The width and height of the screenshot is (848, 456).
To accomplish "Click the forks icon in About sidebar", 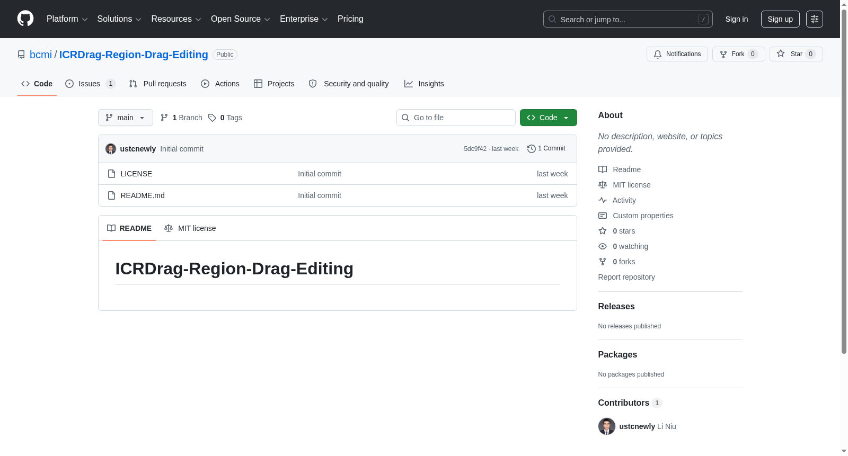I will (x=603, y=262).
